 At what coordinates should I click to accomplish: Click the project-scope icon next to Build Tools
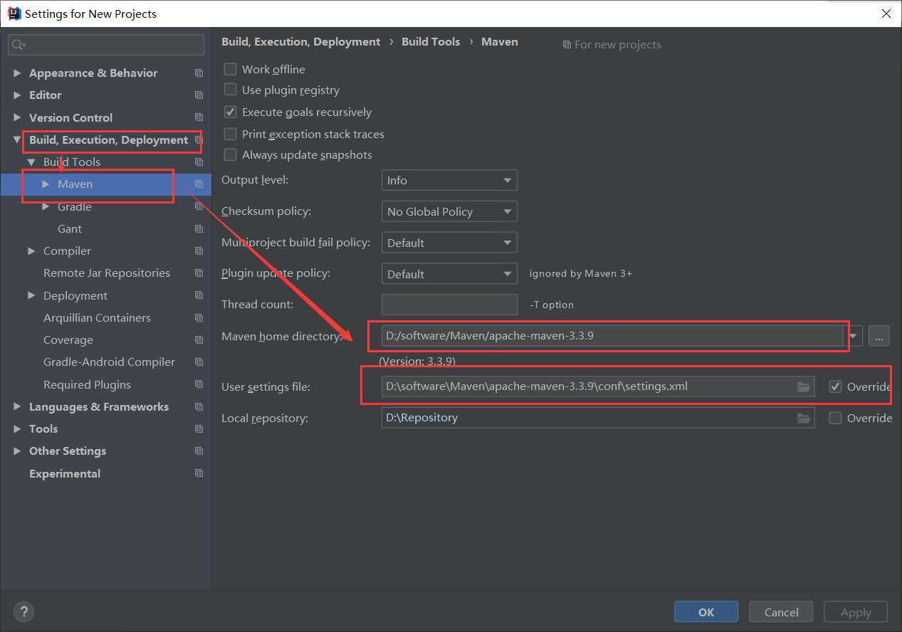[x=199, y=162]
